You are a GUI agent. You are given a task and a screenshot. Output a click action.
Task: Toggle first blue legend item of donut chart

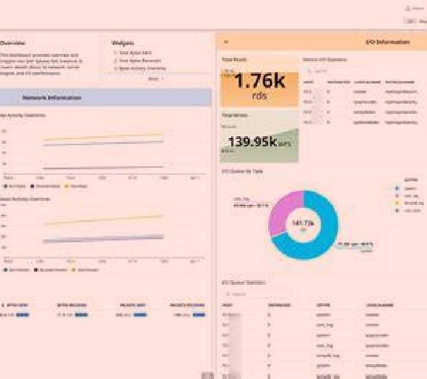coord(397,188)
